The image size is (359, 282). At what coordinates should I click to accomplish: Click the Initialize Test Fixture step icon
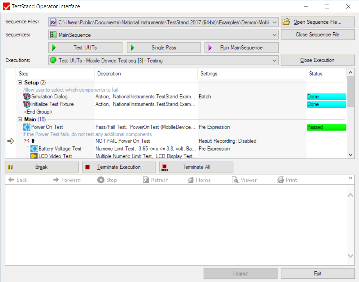(27, 104)
